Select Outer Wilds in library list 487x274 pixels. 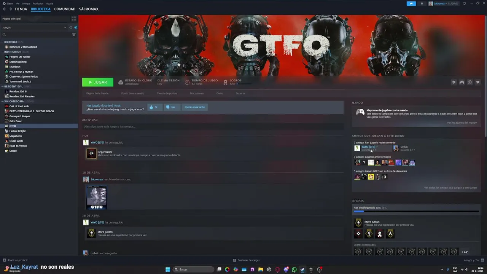point(16,141)
